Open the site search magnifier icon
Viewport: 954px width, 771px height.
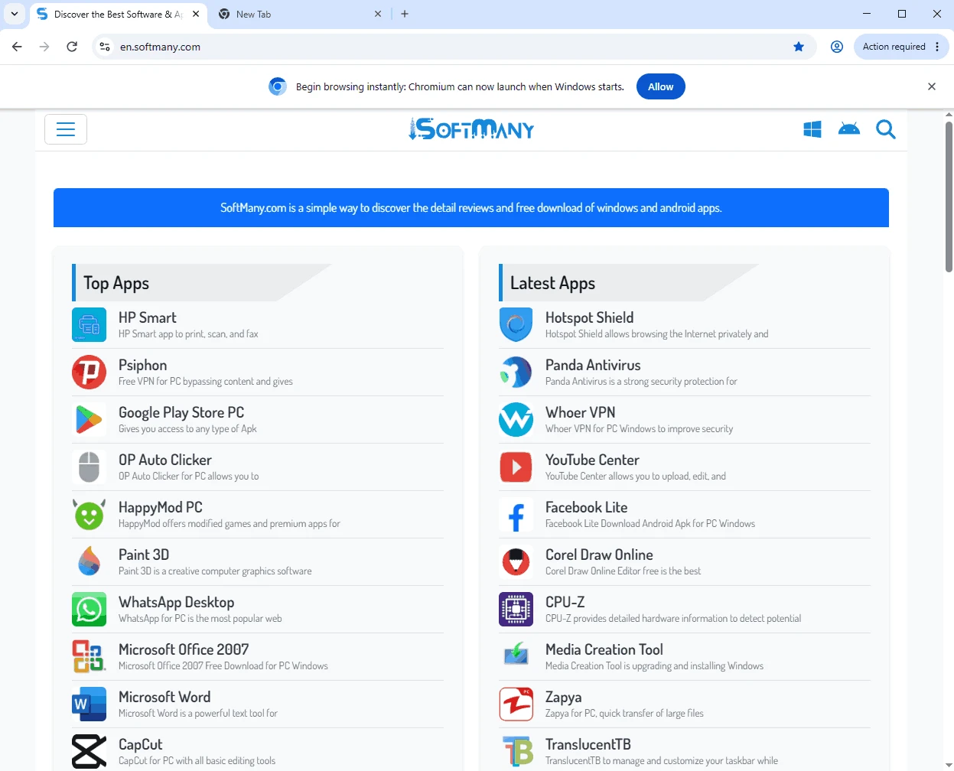click(886, 129)
